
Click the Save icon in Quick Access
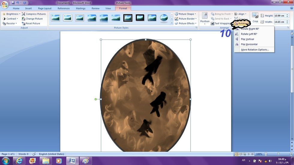pos(13,3)
